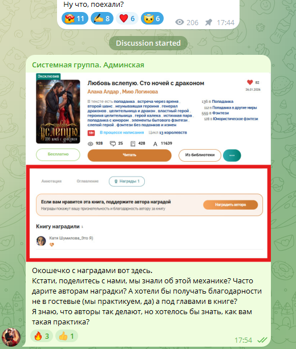
Task: Add the thumbs-up reaction with 1
Action: coord(67,336)
